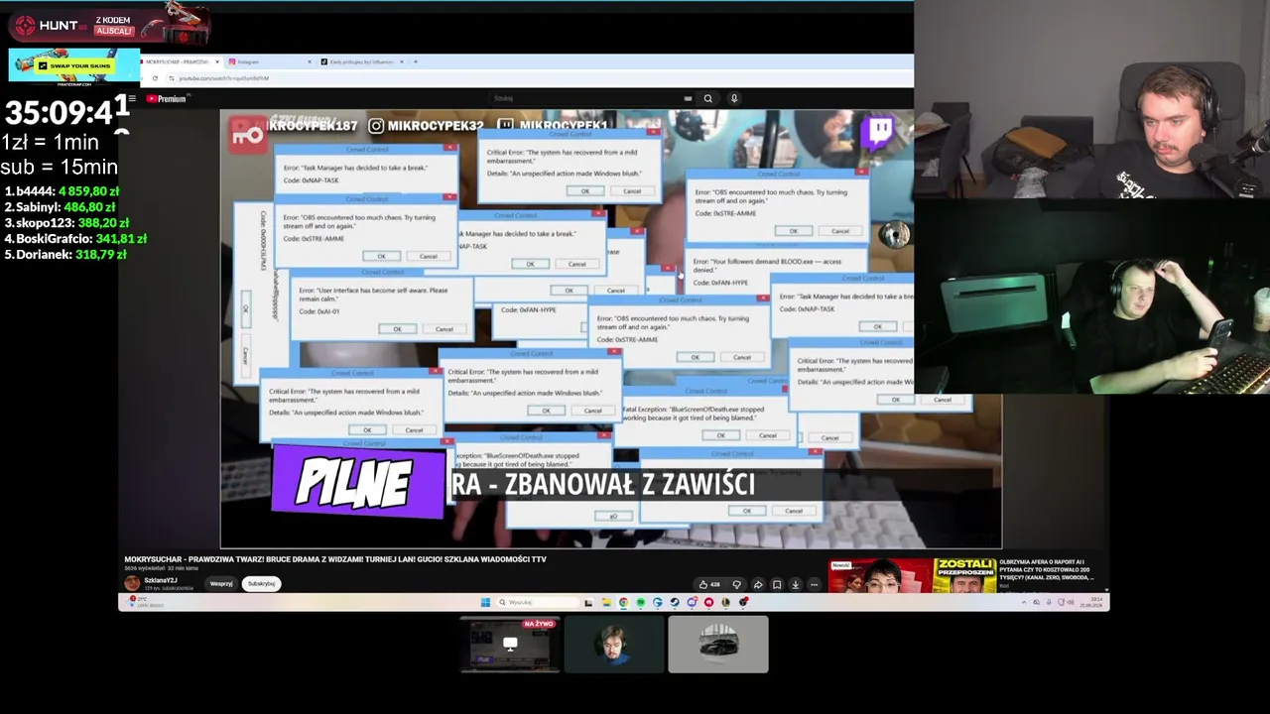Viewport: 1270px width, 714px height.
Task: Start voice search with the microphone icon
Action: click(x=734, y=98)
